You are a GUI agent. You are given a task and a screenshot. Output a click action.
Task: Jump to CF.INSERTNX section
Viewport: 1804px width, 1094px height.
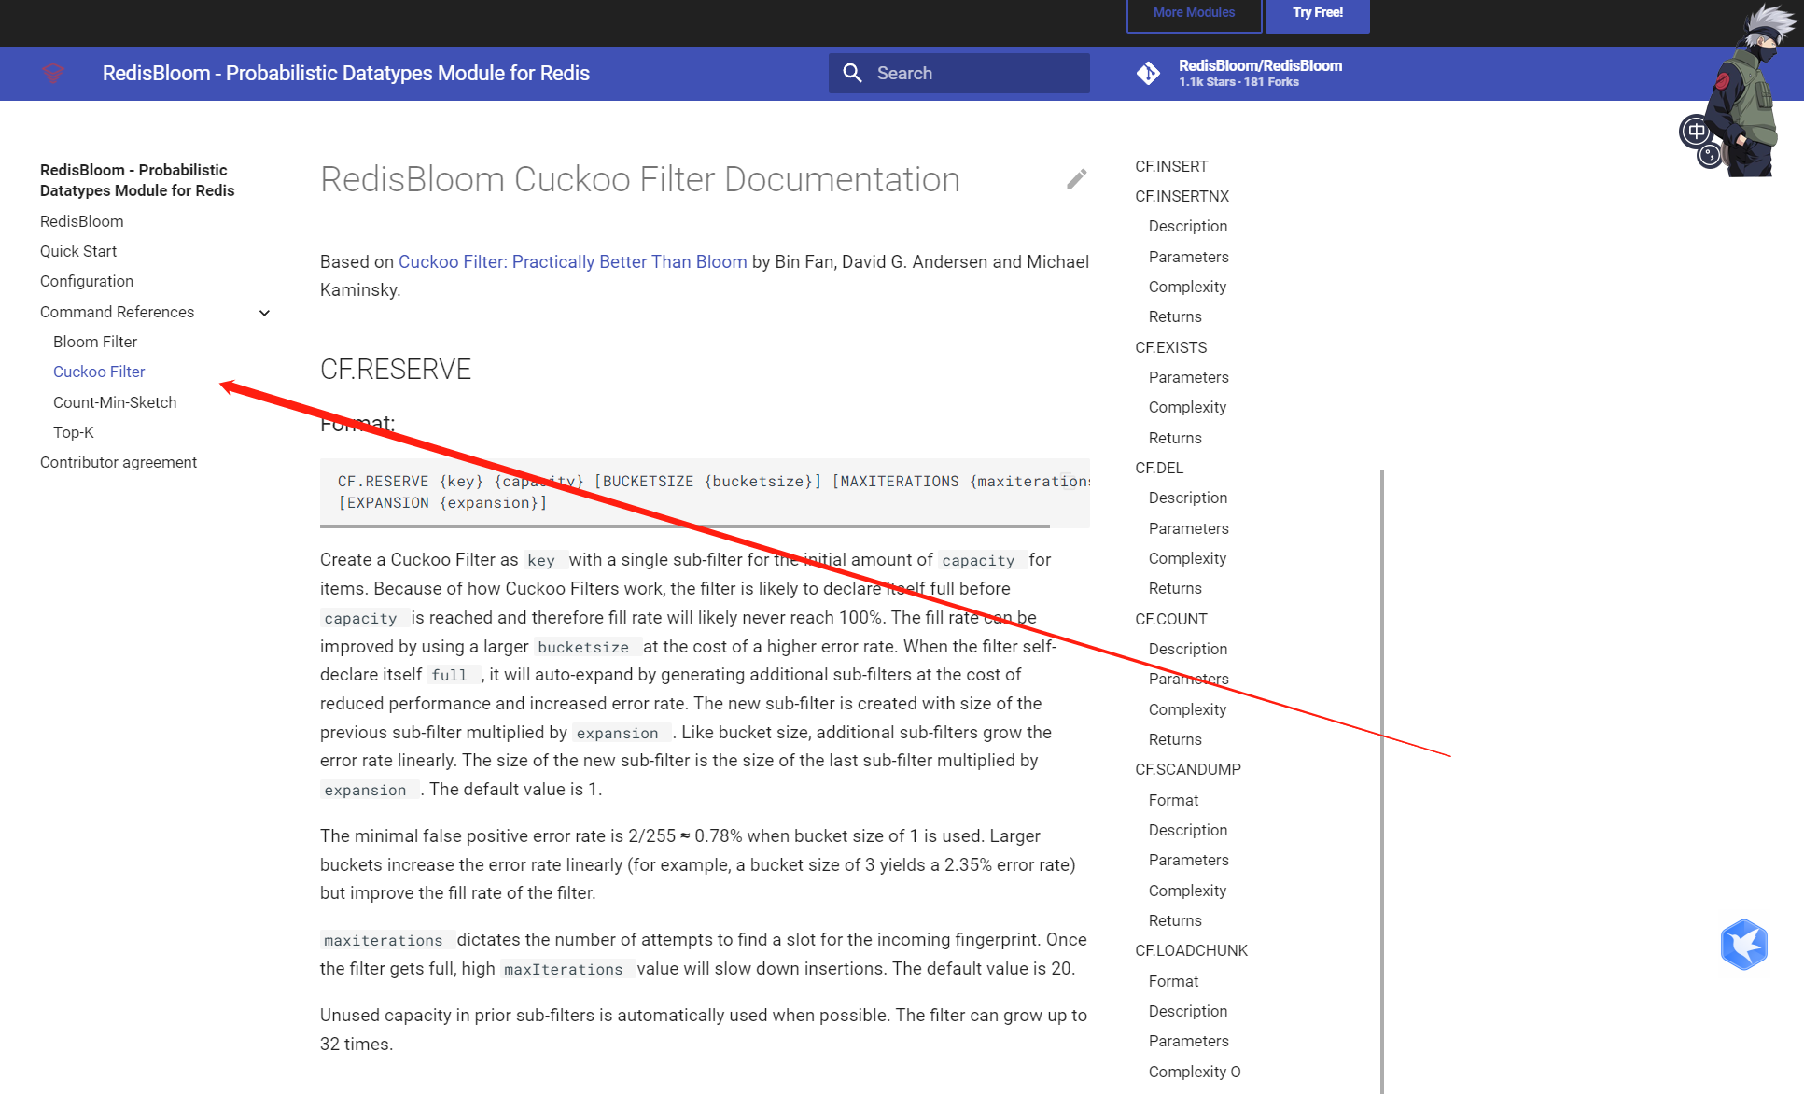tap(1182, 196)
